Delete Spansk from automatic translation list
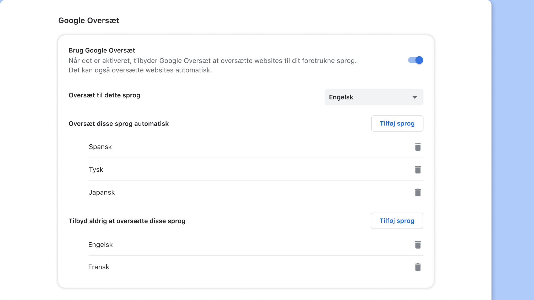 click(x=418, y=147)
